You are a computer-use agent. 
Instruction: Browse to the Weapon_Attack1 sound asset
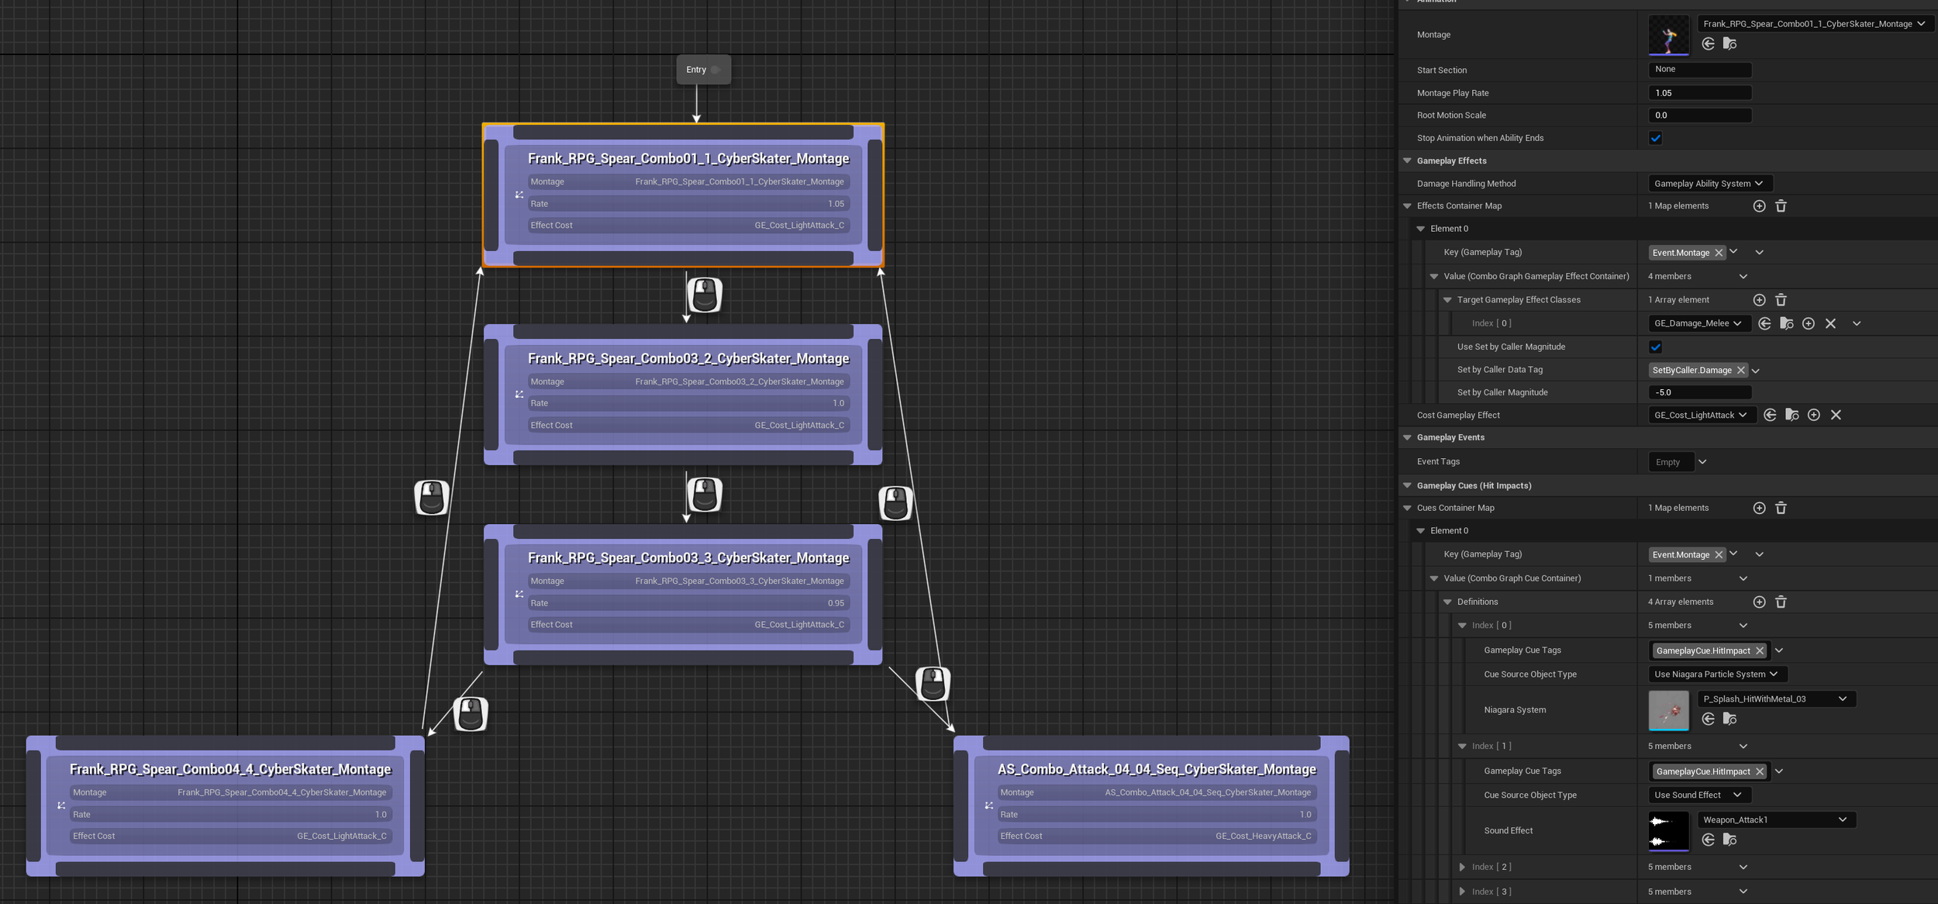tap(1729, 840)
